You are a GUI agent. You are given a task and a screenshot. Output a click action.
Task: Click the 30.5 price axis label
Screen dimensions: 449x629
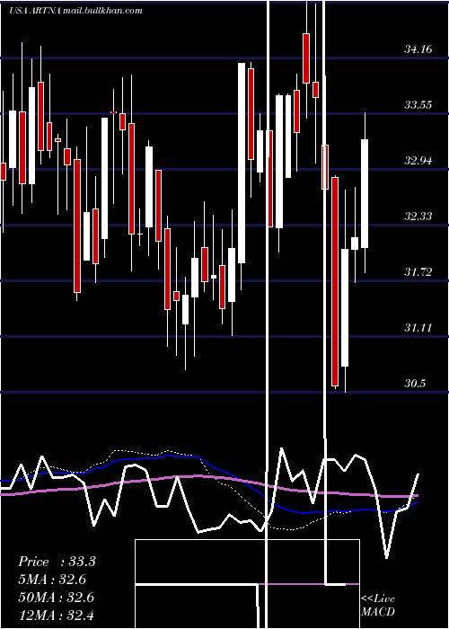[415, 384]
